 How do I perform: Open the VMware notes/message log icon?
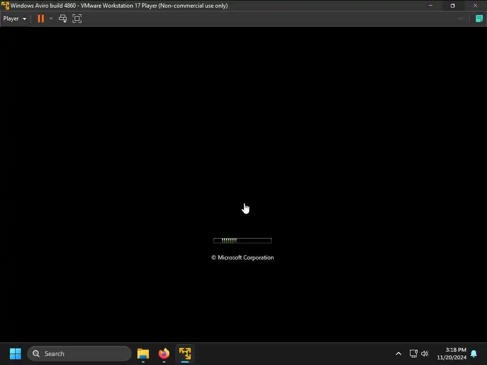point(479,19)
